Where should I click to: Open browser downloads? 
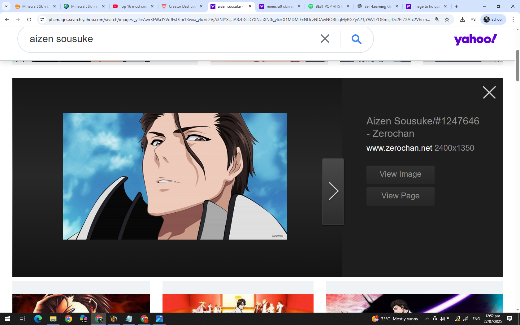coord(462,19)
